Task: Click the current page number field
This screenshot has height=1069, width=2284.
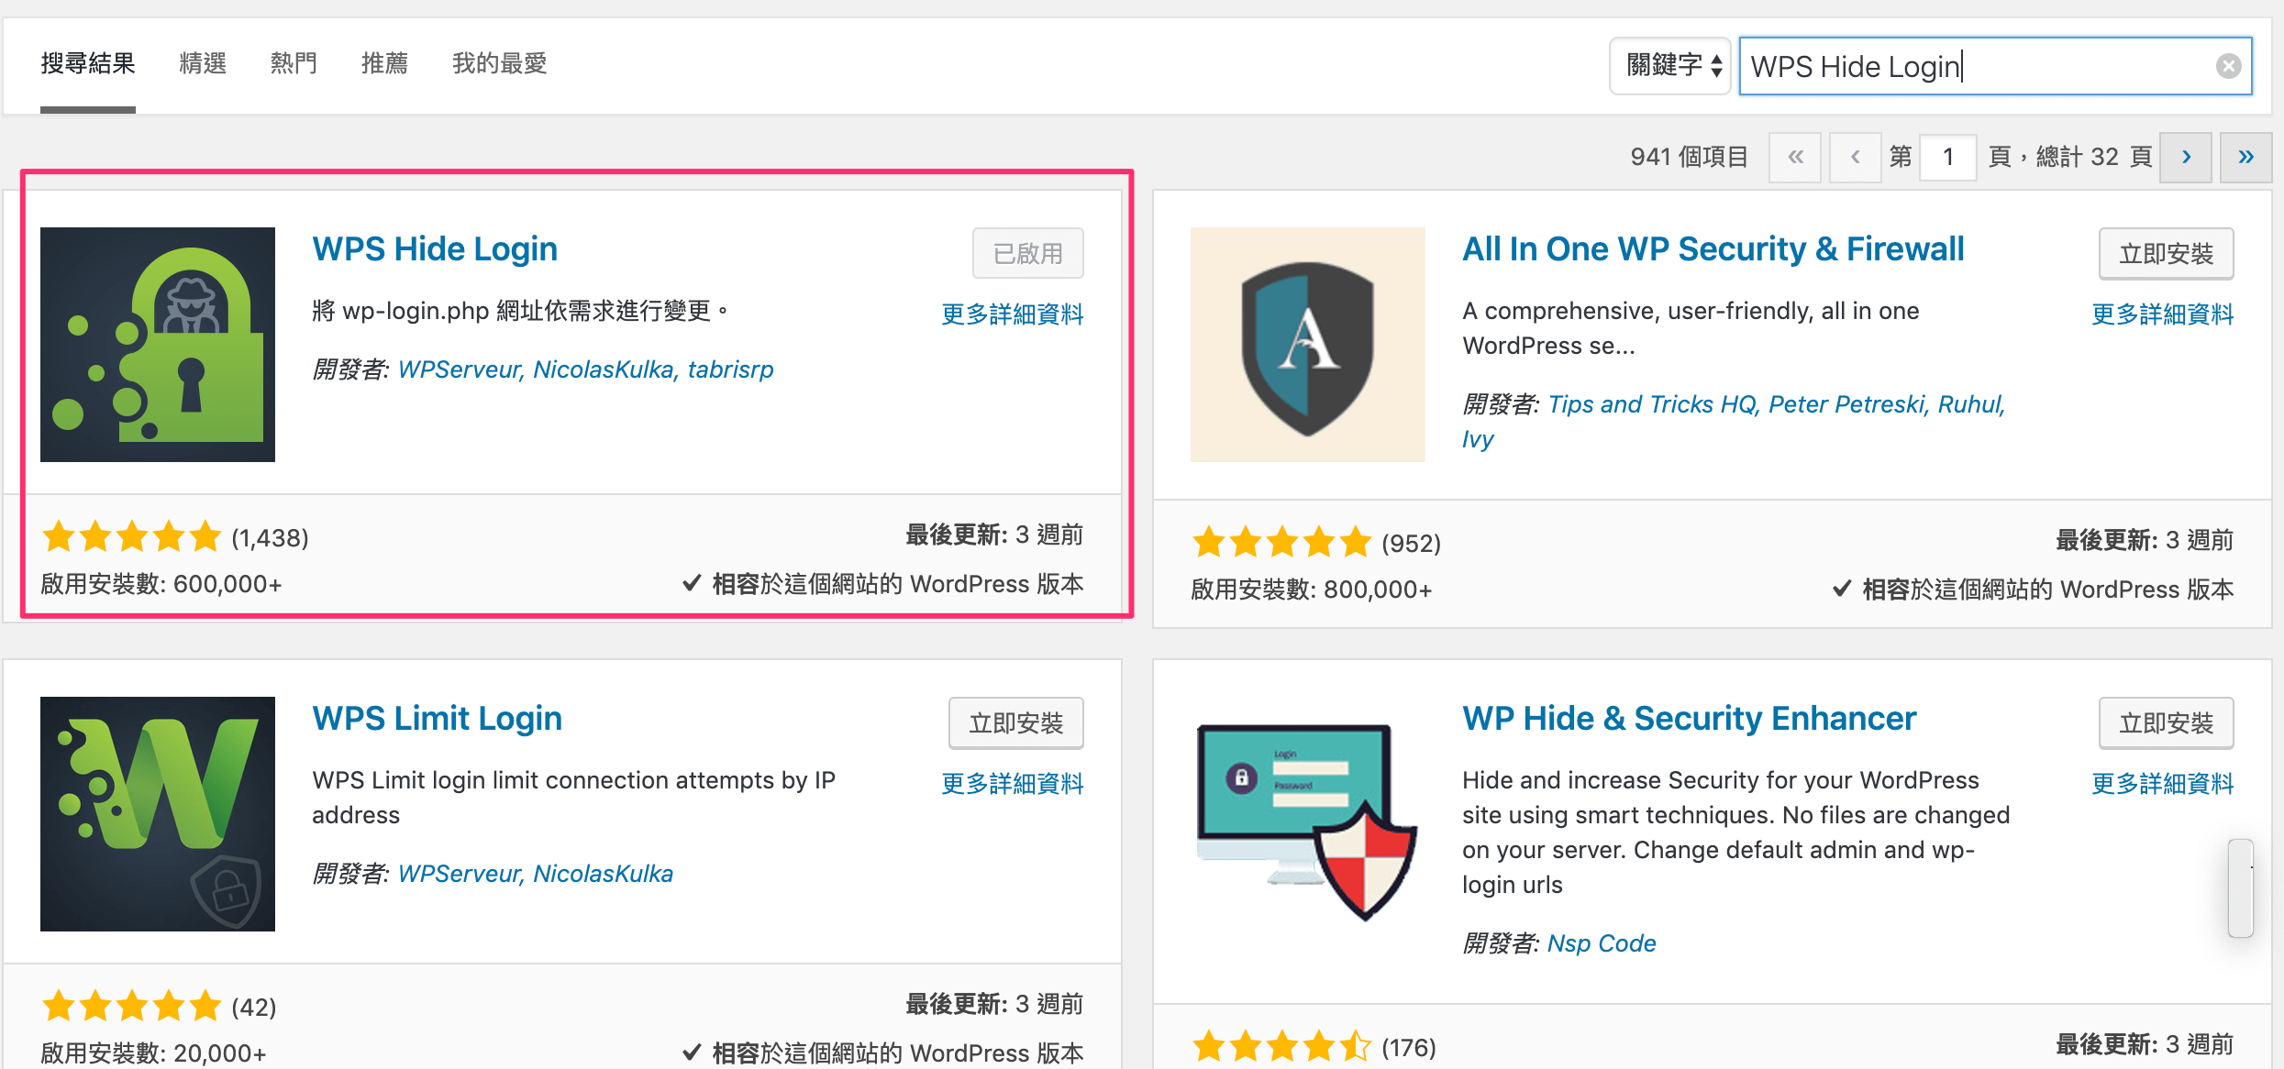Action: 1947,157
